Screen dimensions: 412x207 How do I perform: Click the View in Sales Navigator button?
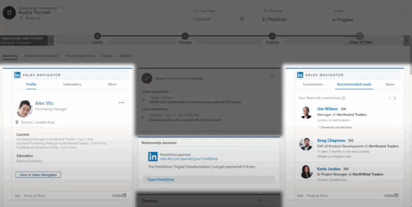coord(38,175)
